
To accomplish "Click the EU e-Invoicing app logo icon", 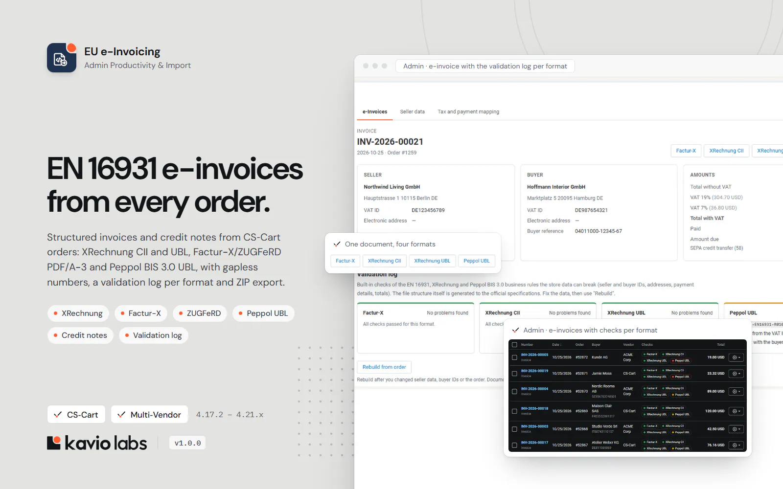I will tap(62, 58).
